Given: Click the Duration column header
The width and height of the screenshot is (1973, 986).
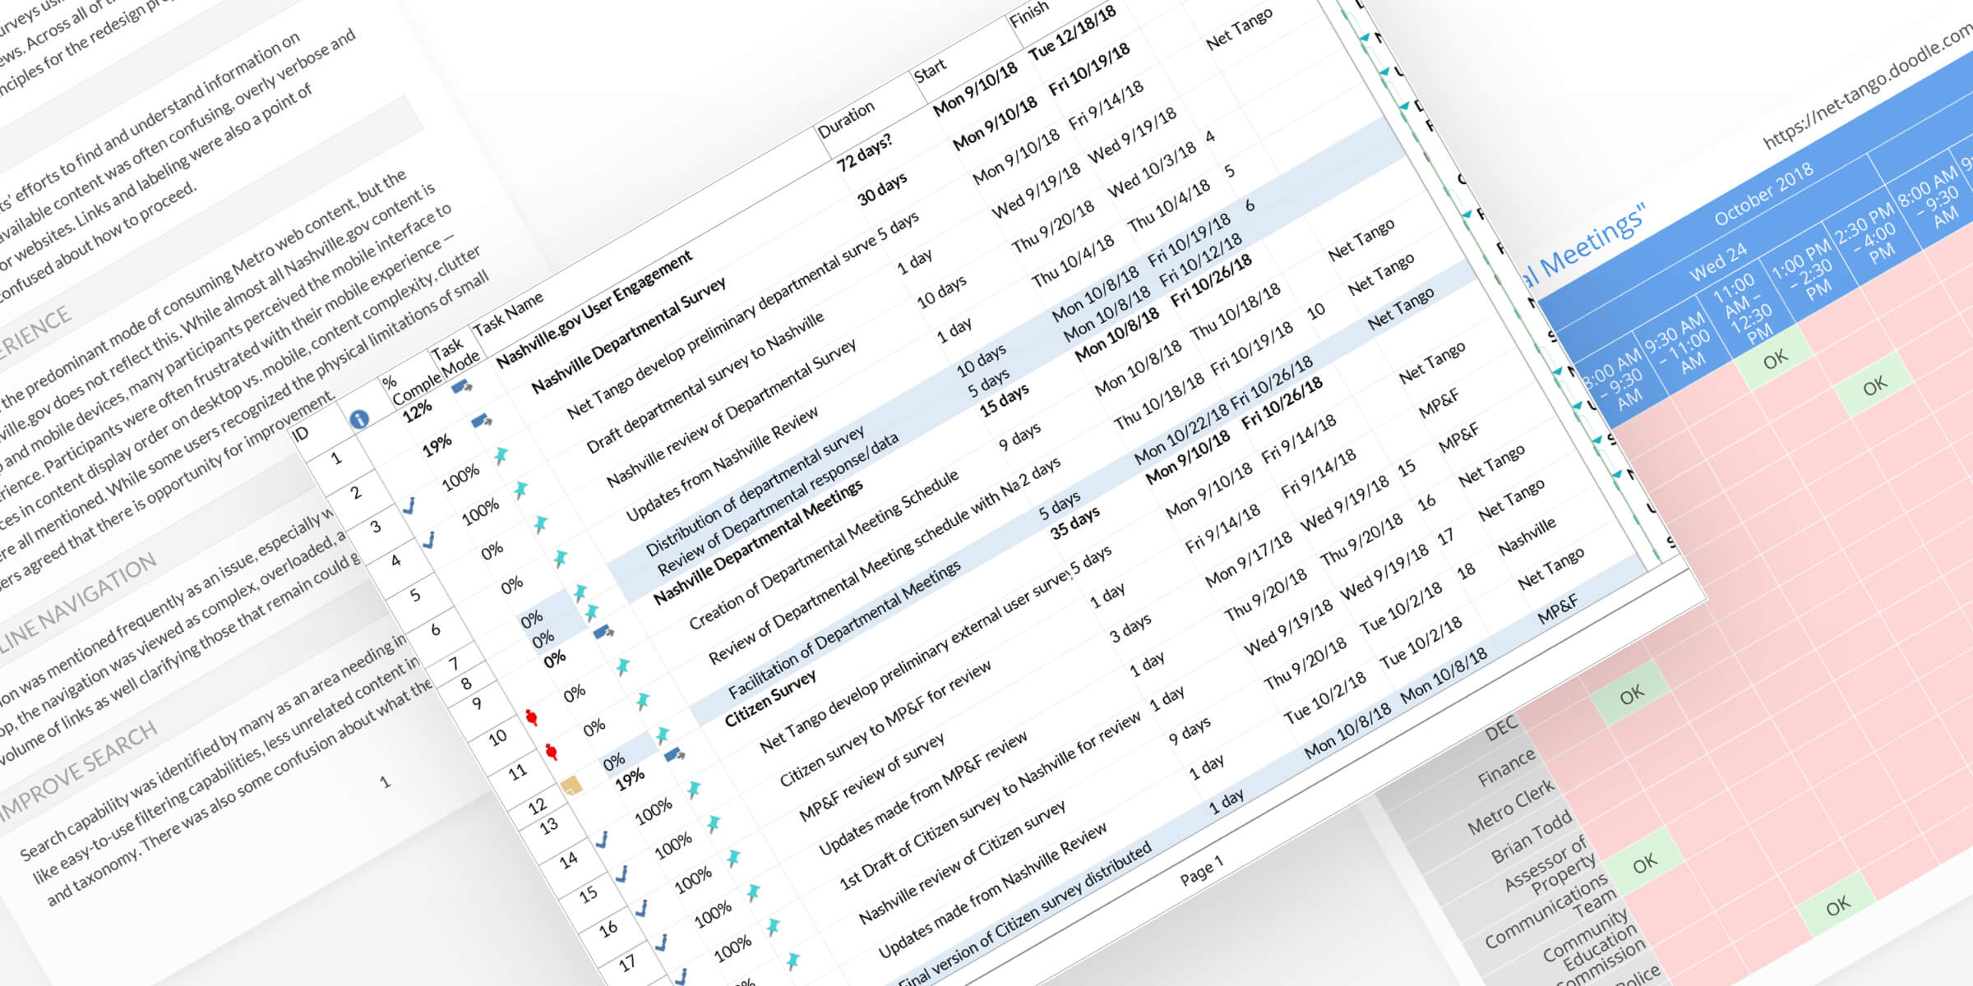Looking at the screenshot, I should click(x=846, y=119).
